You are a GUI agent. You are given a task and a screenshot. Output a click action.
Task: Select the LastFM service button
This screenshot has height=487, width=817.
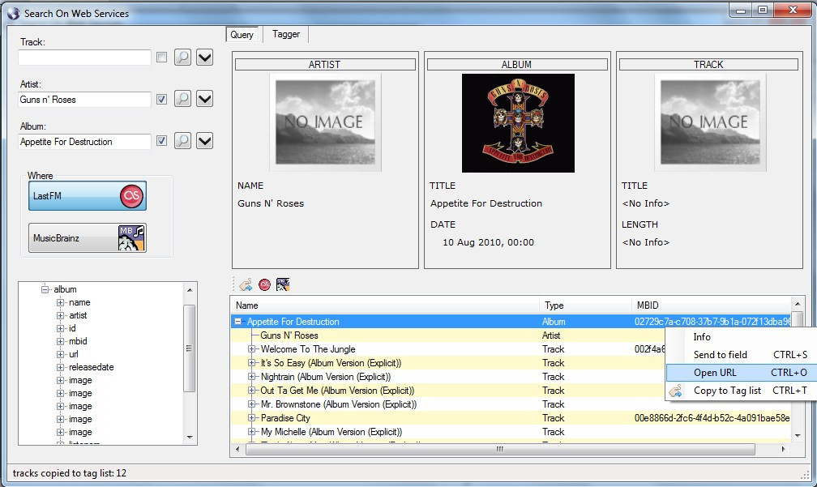click(x=88, y=196)
